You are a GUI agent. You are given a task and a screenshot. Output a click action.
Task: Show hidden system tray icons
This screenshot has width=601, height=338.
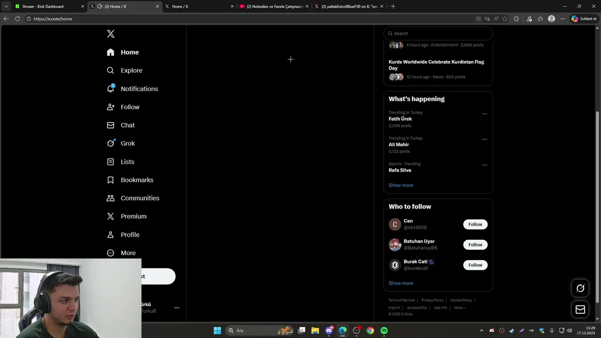point(481,330)
